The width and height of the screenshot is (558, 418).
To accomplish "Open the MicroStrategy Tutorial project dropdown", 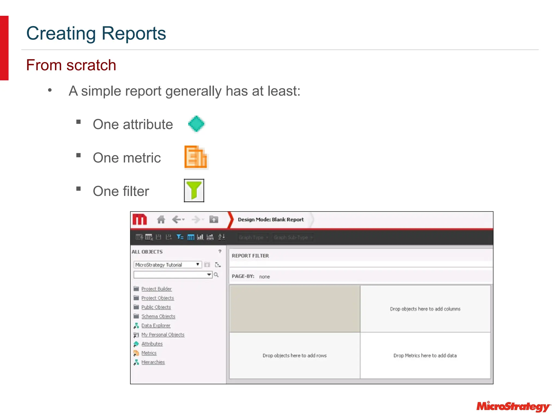I will [168, 265].
